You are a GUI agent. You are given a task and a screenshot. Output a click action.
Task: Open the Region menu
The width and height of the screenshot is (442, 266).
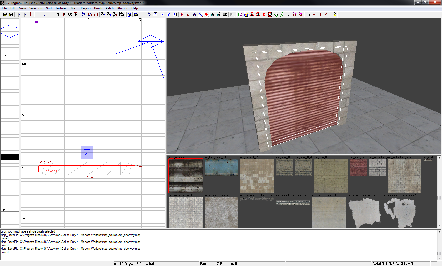[x=86, y=8]
